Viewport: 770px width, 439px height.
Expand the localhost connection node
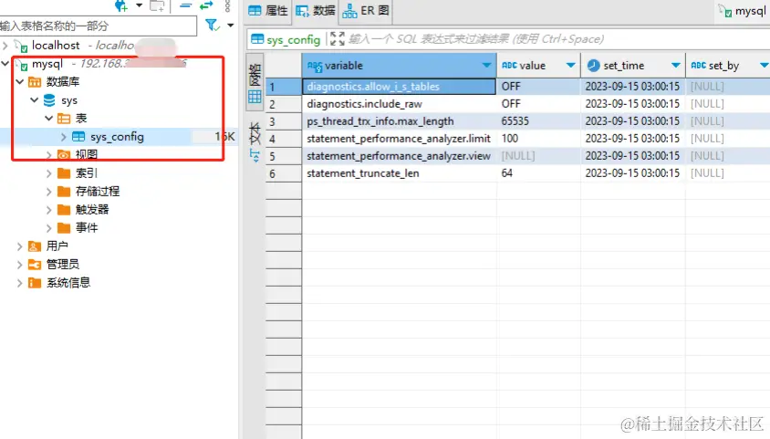click(x=5, y=46)
